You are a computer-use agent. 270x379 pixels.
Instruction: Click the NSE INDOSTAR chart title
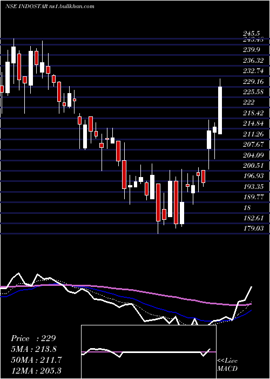coord(50,6)
